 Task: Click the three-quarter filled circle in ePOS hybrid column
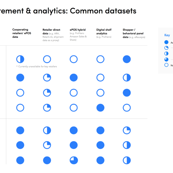[74, 160]
